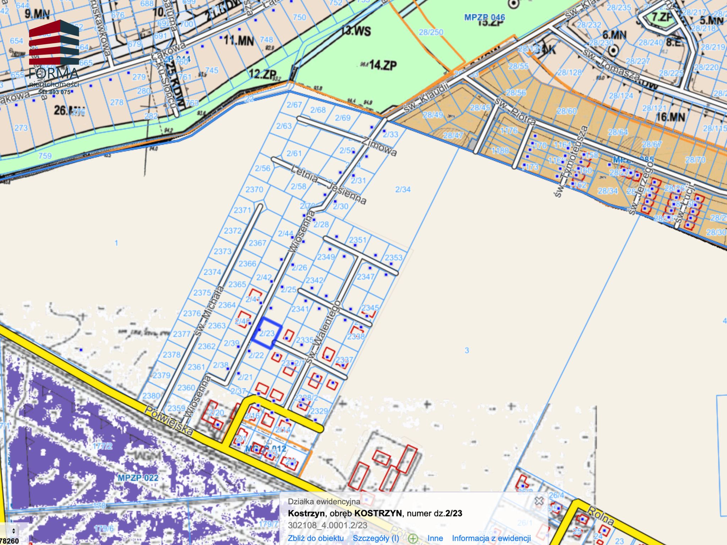Click 'Informacja z ewidencji' link
This screenshot has width=727, height=545.
[491, 538]
